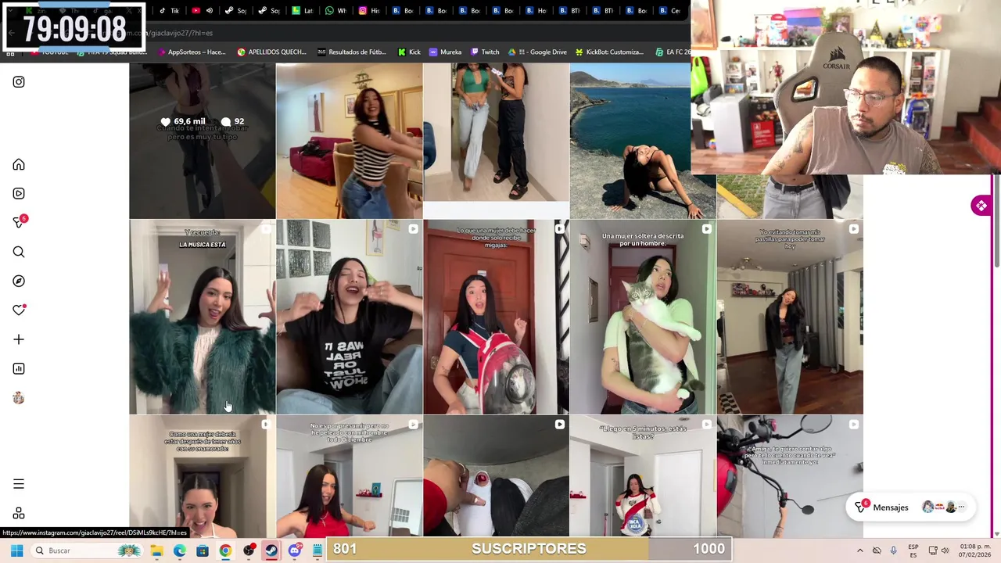Image resolution: width=1001 pixels, height=563 pixels.
Task: Open Discord from the taskbar
Action: pos(294,551)
